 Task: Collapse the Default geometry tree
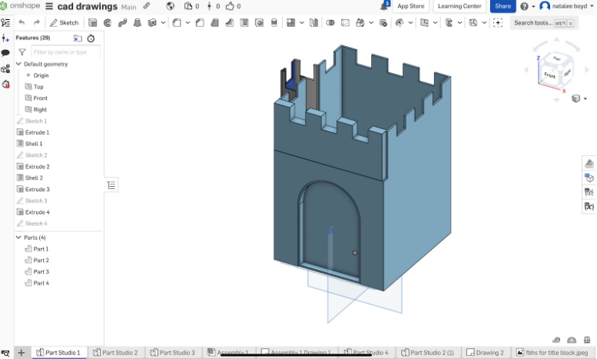19,64
